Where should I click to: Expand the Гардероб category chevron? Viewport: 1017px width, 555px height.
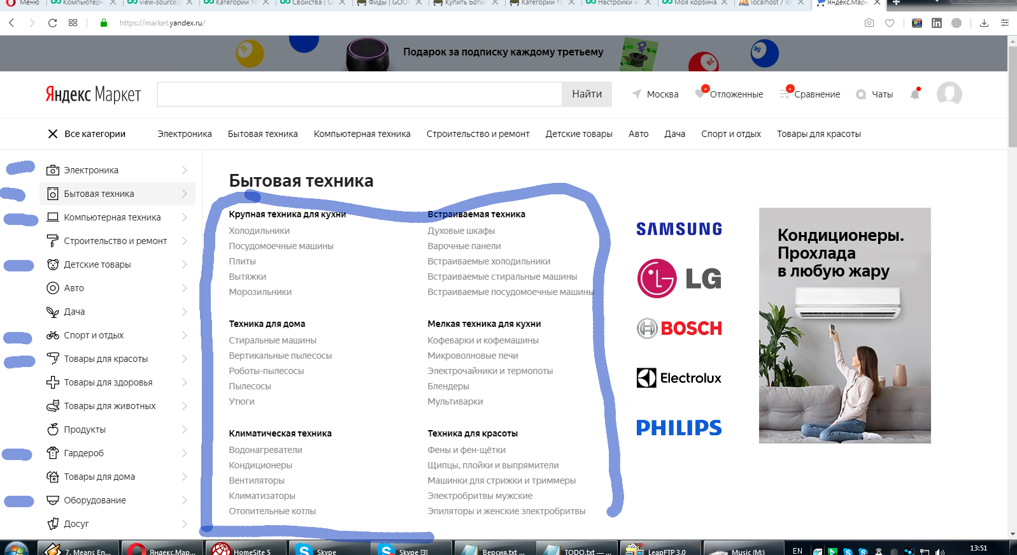pyautogui.click(x=184, y=453)
